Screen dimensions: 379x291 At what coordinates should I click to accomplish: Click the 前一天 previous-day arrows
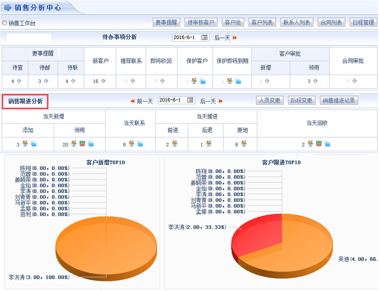coord(141,101)
